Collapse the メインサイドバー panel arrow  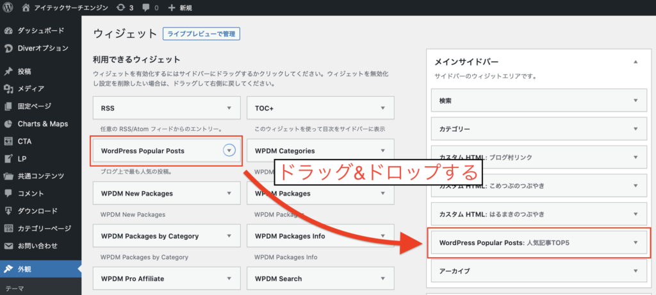(x=635, y=62)
